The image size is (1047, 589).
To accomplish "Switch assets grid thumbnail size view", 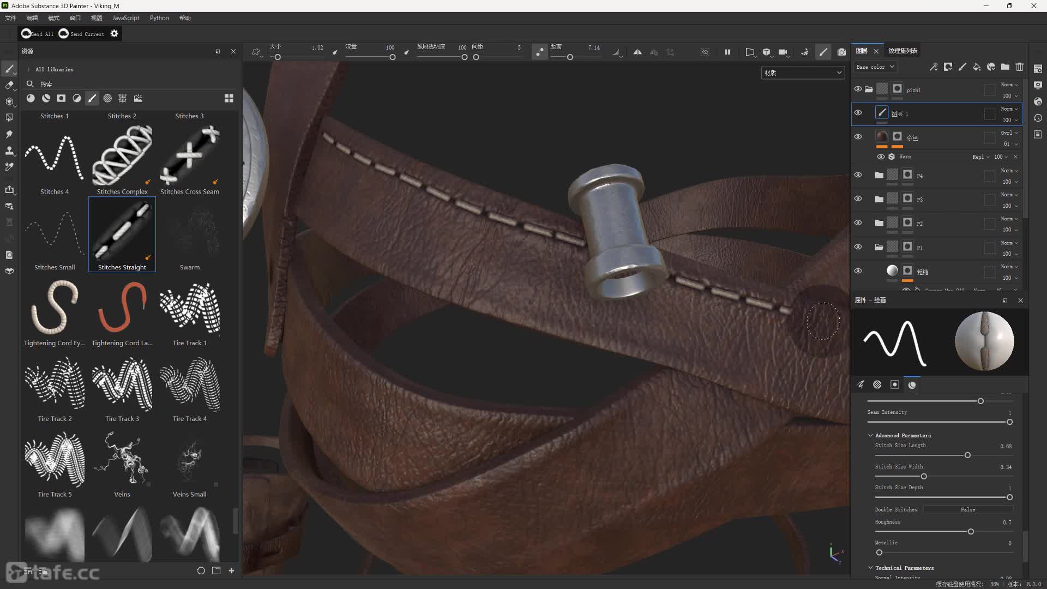I will (x=229, y=98).
